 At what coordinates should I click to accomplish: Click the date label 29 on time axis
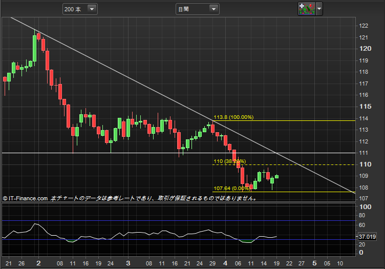(212, 263)
